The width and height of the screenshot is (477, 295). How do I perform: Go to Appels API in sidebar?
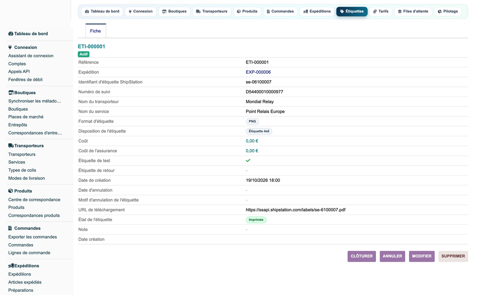pyautogui.click(x=19, y=71)
